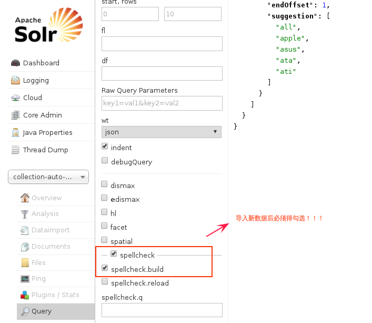Open the Cloud icon in sidebar

pos(15,97)
